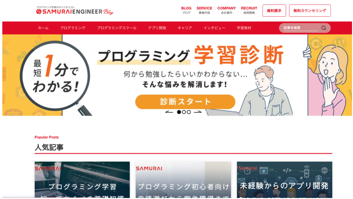Open the 資料請求 button
The width and height of the screenshot is (353, 199).
pos(274,11)
